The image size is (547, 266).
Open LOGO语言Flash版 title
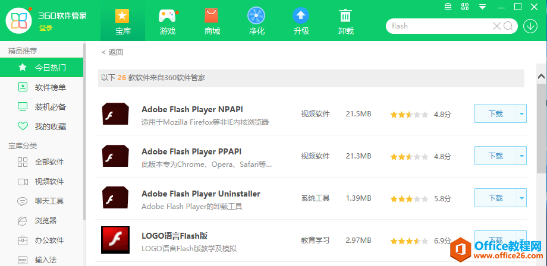pos(174,236)
